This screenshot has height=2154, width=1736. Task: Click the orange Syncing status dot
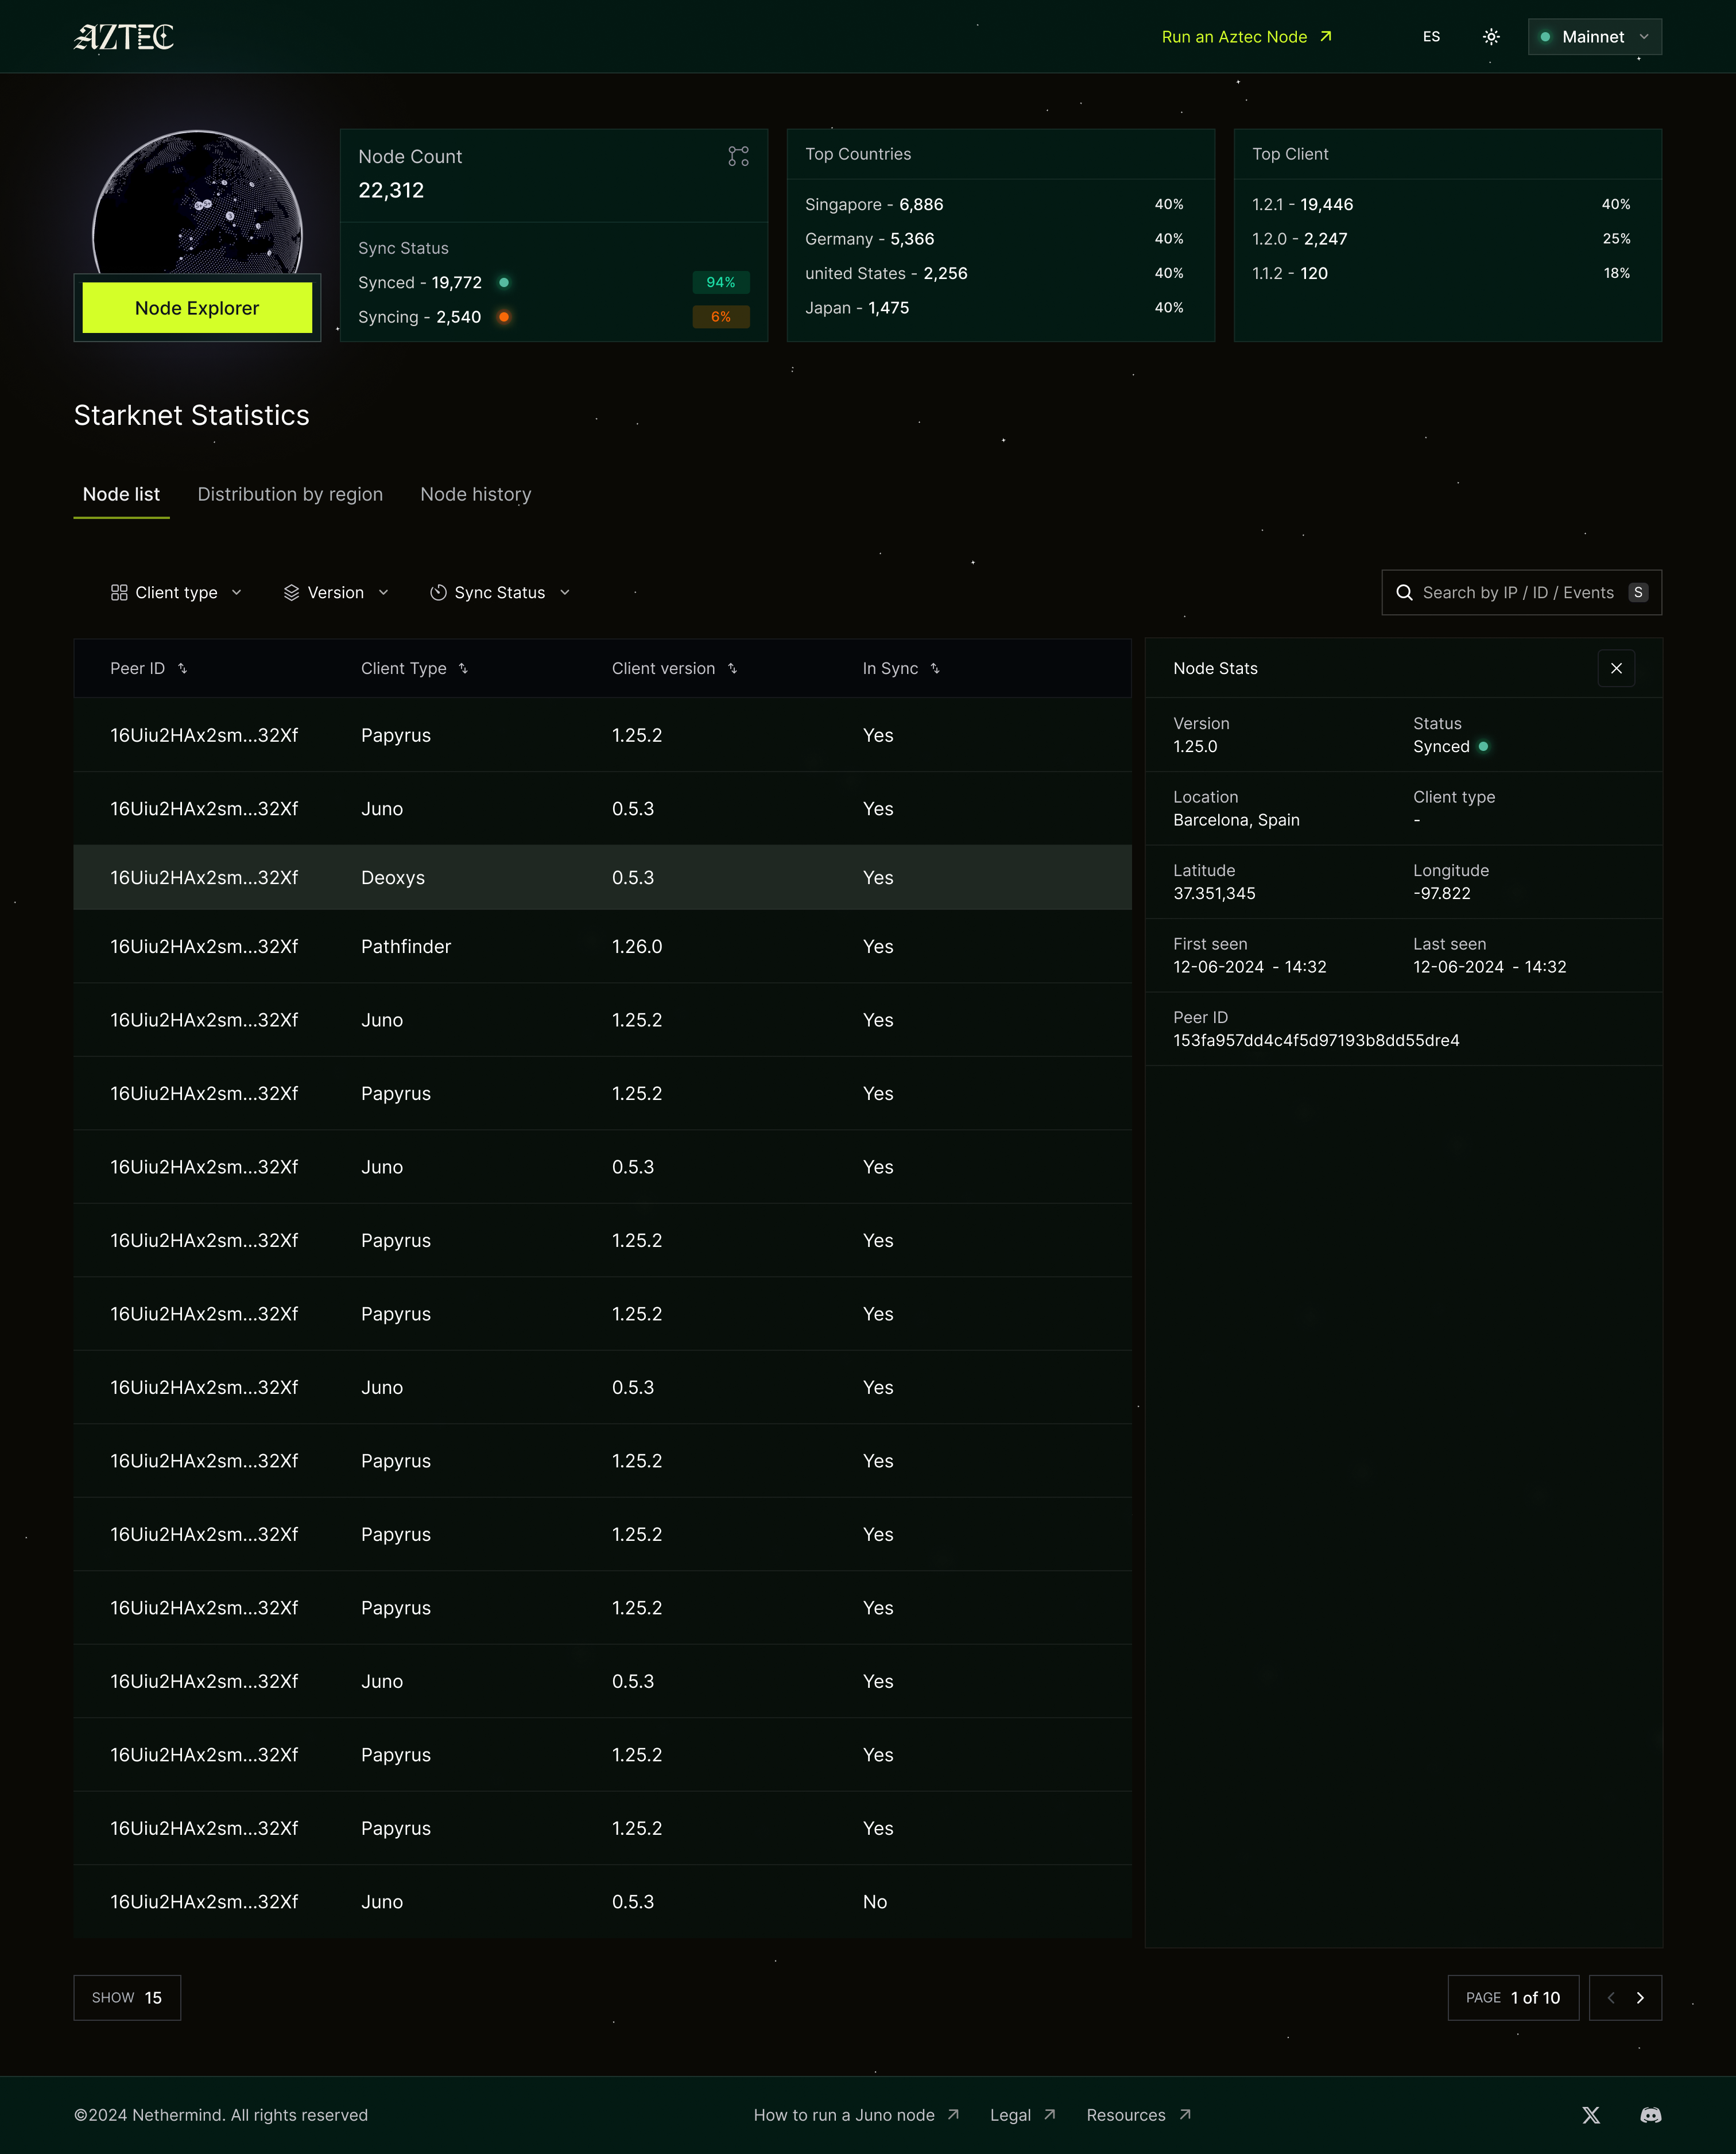click(x=504, y=317)
